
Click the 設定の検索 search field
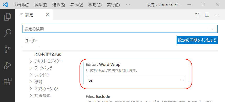(120, 29)
